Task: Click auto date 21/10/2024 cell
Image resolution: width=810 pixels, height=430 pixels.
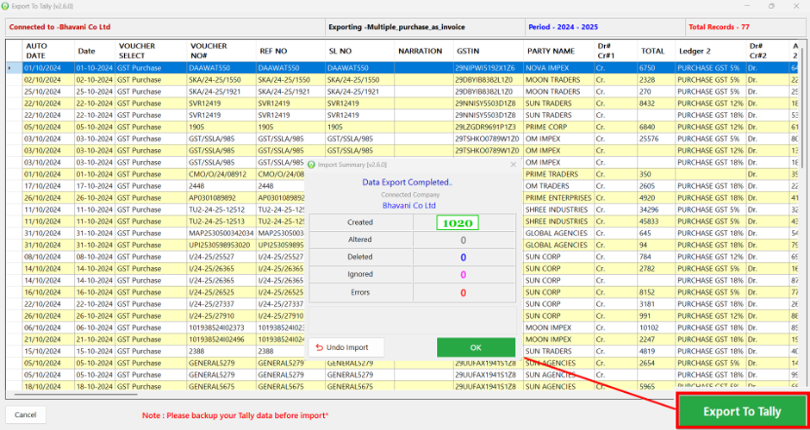Action: (48, 340)
